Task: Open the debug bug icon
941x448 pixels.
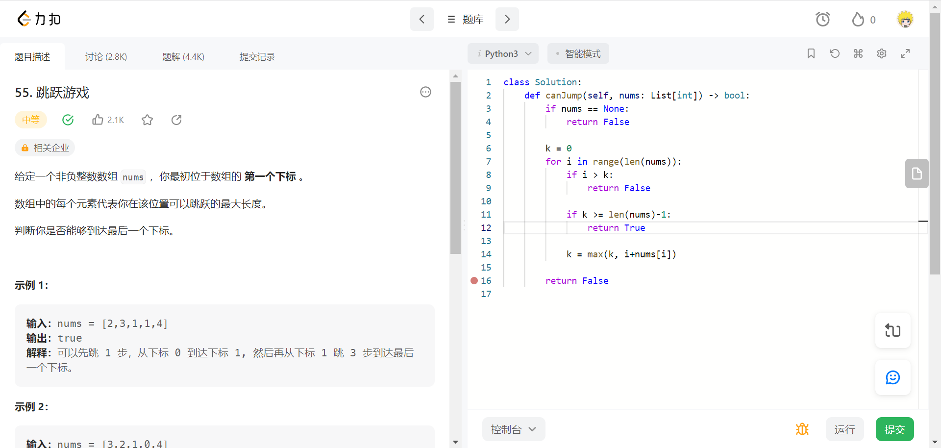Action: (x=802, y=429)
